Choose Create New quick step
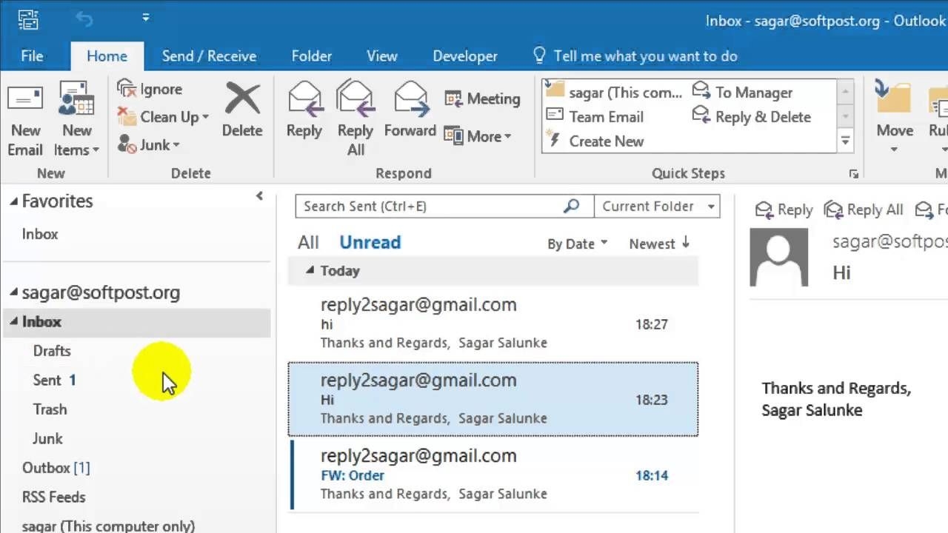Viewport: 948px width, 533px height. click(595, 141)
